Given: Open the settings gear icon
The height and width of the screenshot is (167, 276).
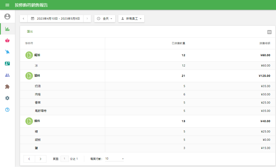Looking at the screenshot, I should coord(7,98).
